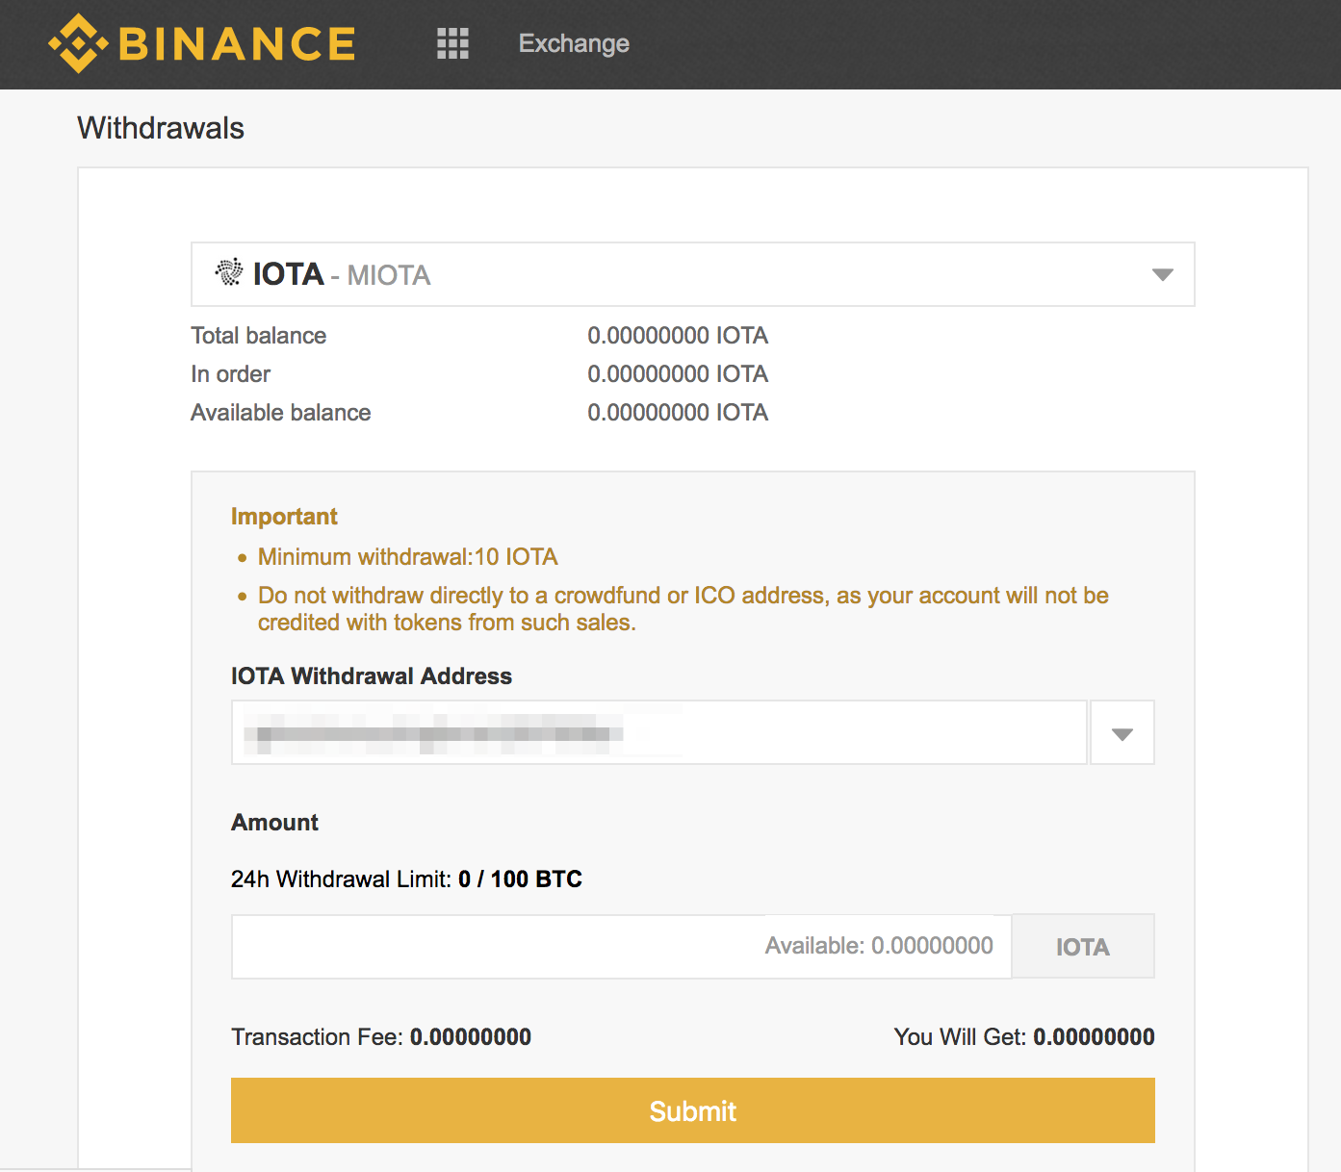Screen dimensions: 1341x1172
Task: Click '24h Withdrawal Limit: 0 / 100 BTC'
Action: pyautogui.click(x=406, y=879)
